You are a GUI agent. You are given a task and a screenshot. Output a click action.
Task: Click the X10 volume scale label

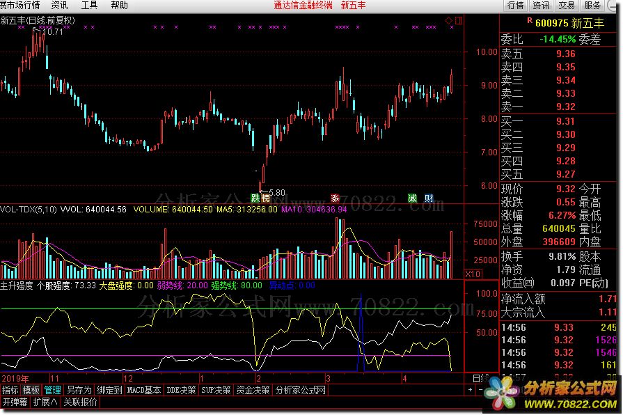(473, 274)
